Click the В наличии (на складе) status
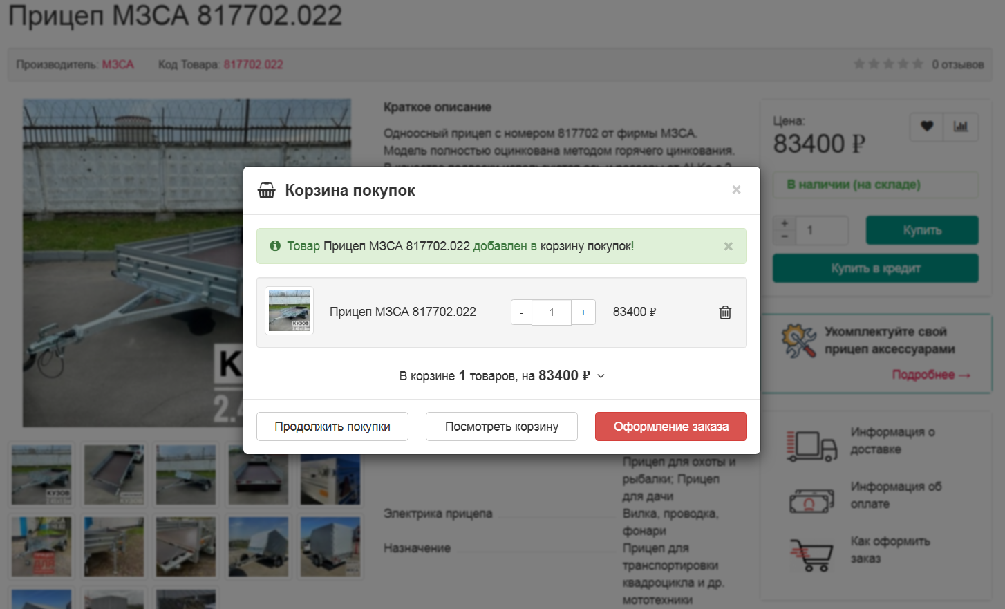The image size is (1005, 609). pos(854,185)
